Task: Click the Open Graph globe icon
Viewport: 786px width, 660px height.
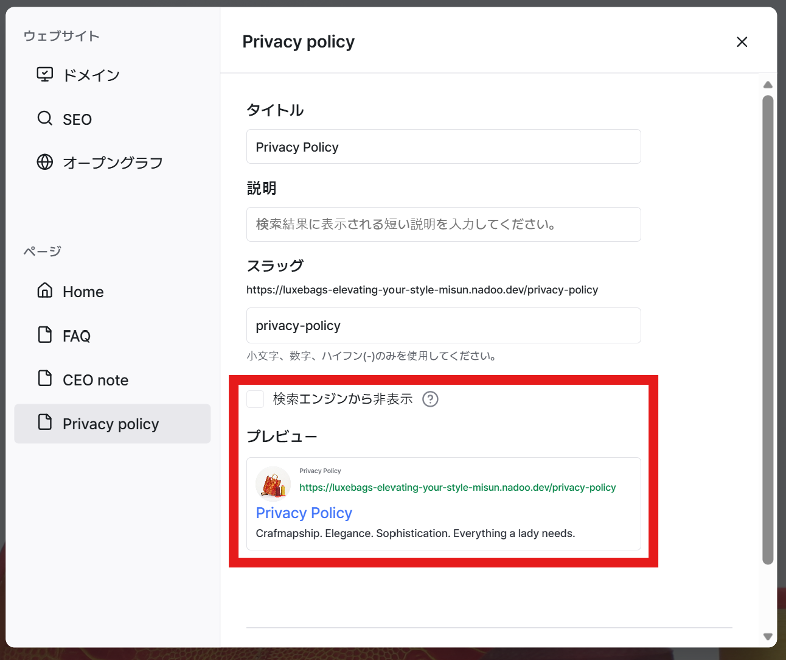Action: (x=45, y=162)
